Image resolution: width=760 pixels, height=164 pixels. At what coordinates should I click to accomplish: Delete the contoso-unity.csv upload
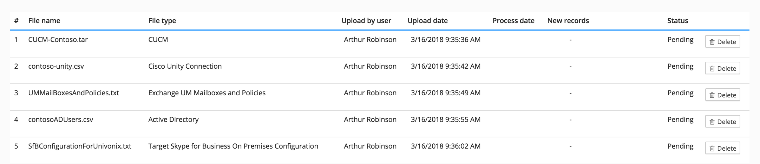click(722, 68)
